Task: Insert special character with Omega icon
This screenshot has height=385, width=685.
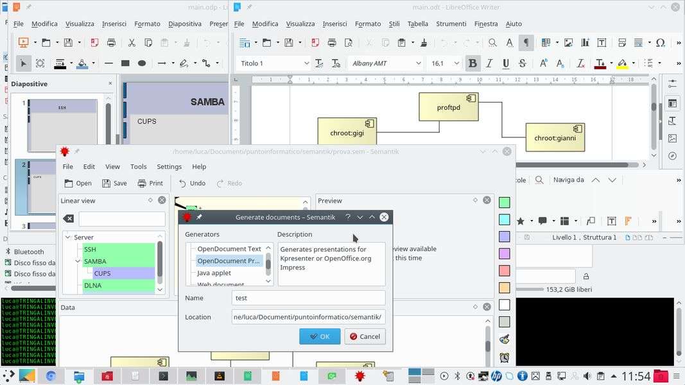Action: click(x=660, y=43)
